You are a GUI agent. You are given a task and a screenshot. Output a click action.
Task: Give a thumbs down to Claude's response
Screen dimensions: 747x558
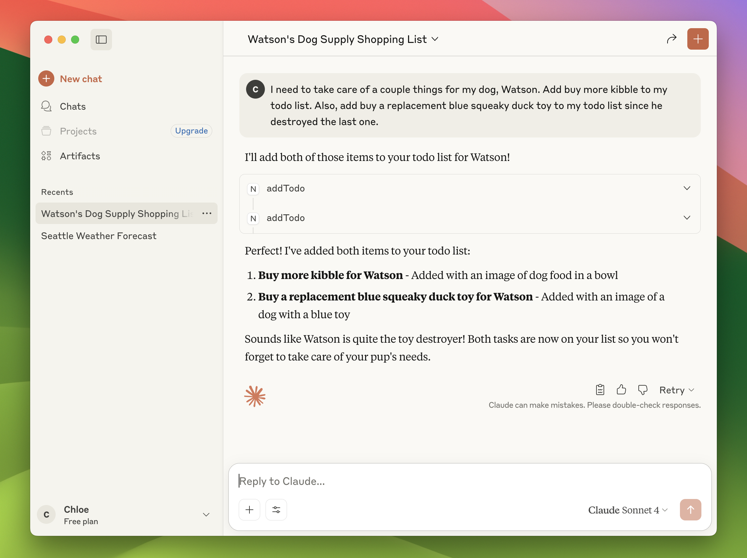pos(642,390)
